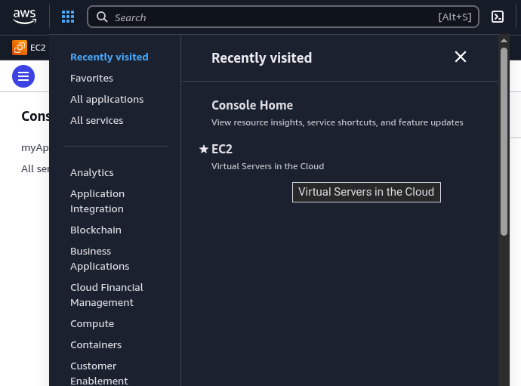Screen dimensions: 521x386
Task: Open the blue hamburger navigation button
Action: coord(23,76)
